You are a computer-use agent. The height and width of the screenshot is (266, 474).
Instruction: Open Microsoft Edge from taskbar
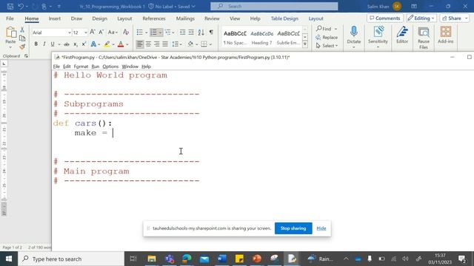(187, 259)
